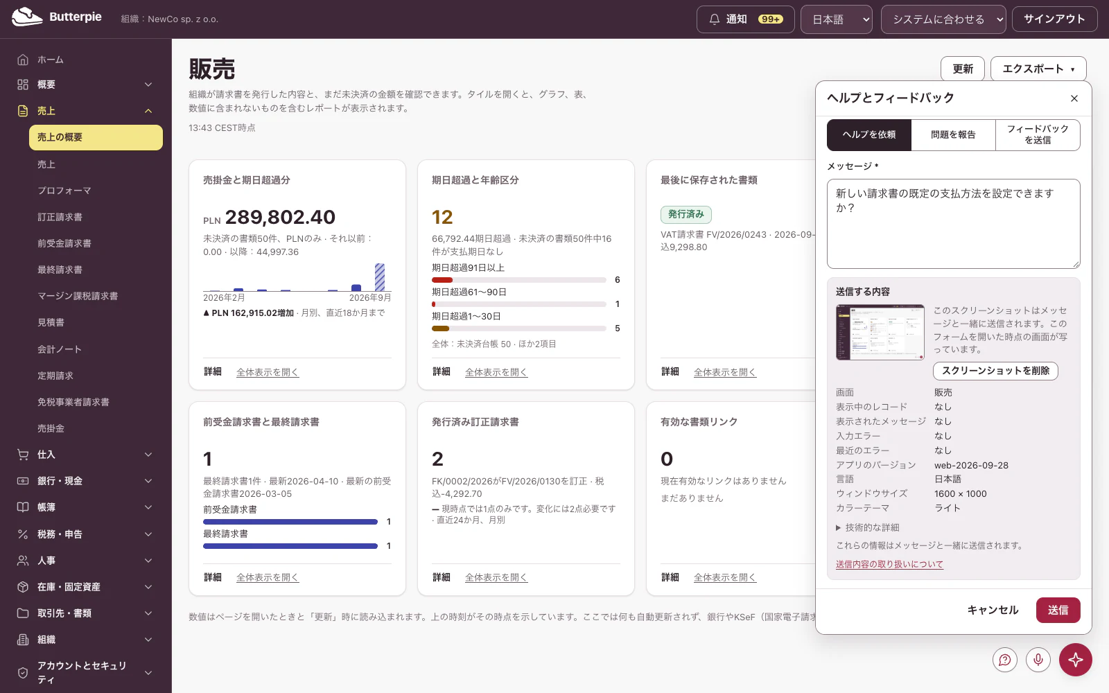Click スクリーンショットを削除 button
Screen dimensions: 1109x693
(x=995, y=371)
